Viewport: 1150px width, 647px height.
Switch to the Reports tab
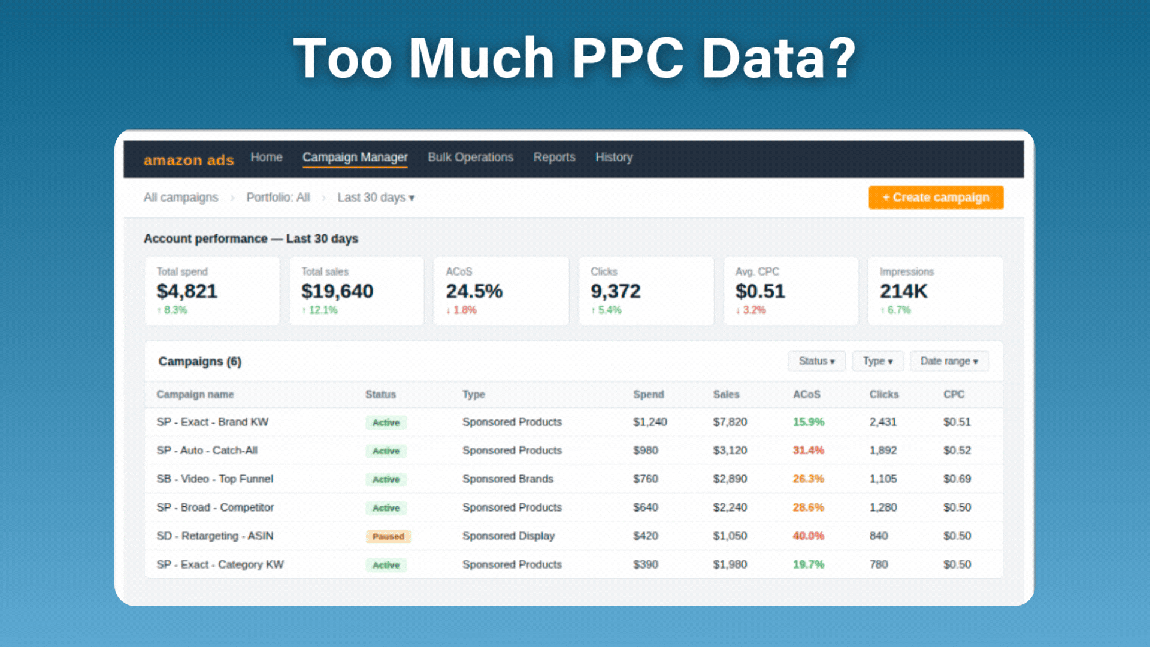[554, 157]
